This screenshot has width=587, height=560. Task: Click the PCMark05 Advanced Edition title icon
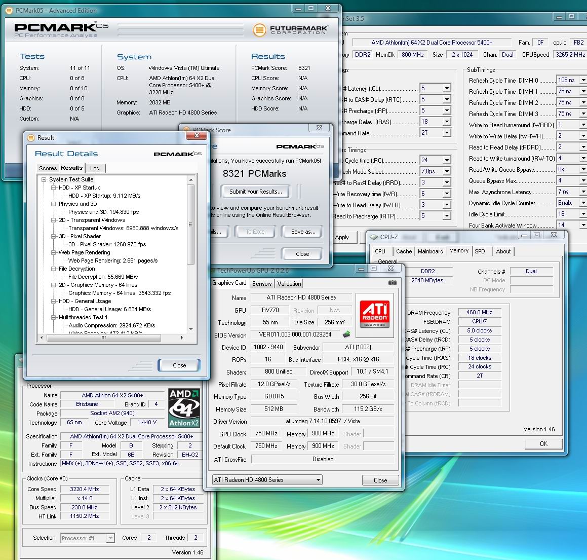coord(9,11)
